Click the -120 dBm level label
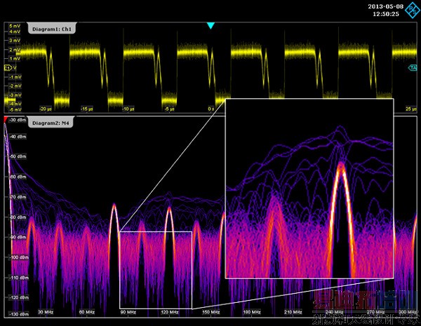Screen dimensions: 421x326 tap(19, 297)
